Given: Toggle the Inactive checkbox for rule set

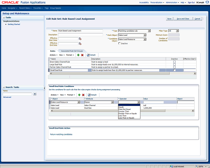Looking at the screenshot, I should coord(119,43).
